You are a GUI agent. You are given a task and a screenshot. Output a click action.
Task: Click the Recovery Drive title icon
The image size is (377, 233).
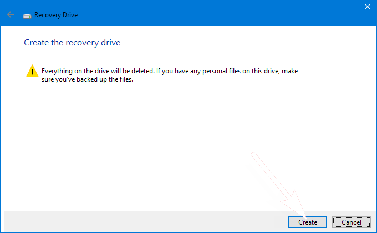(27, 16)
